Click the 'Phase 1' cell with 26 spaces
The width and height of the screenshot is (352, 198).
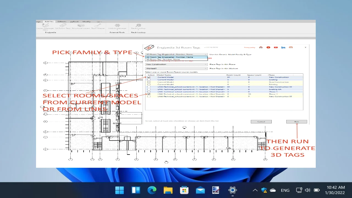point(273,94)
